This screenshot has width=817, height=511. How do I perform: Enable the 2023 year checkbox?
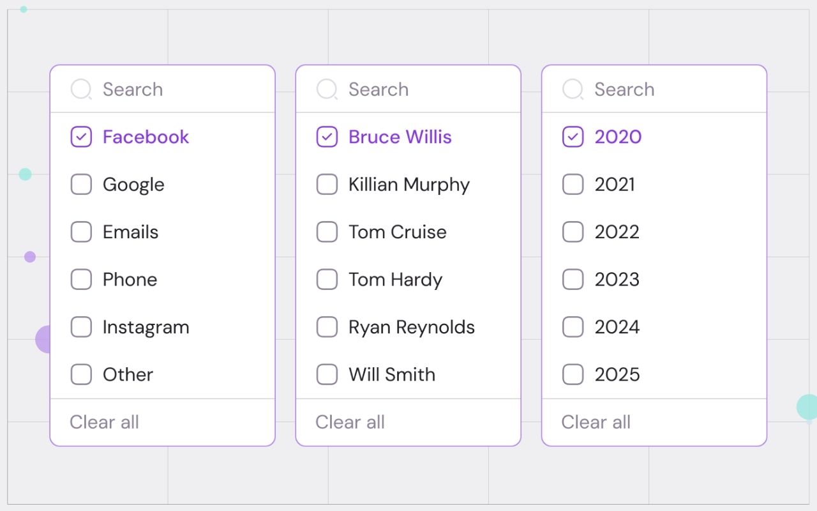click(573, 279)
